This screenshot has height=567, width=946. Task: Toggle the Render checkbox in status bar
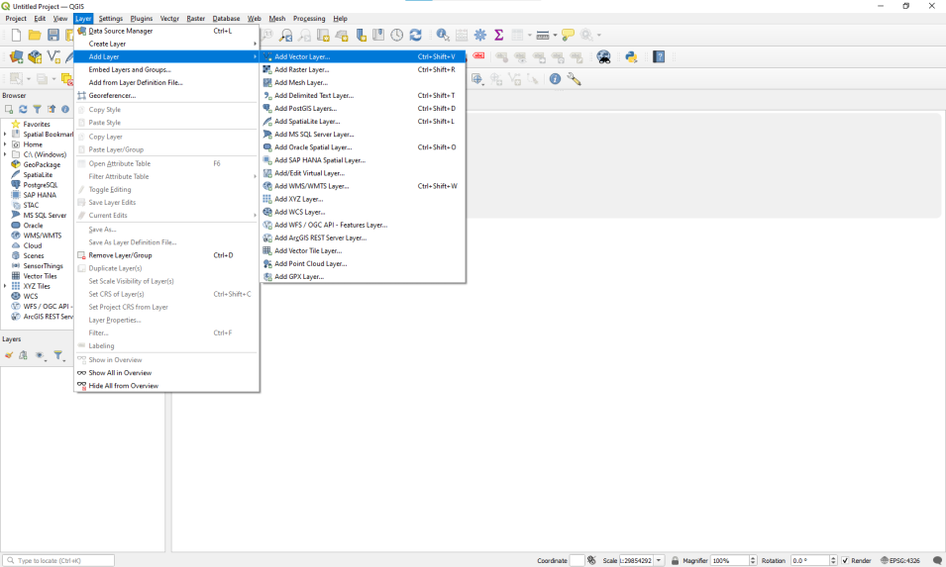tap(845, 560)
